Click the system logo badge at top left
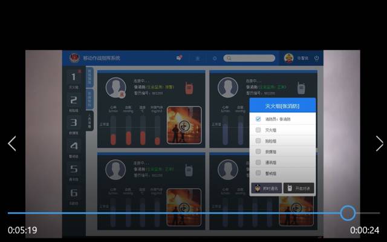Screen dimensions: 387x242 click(x=73, y=57)
